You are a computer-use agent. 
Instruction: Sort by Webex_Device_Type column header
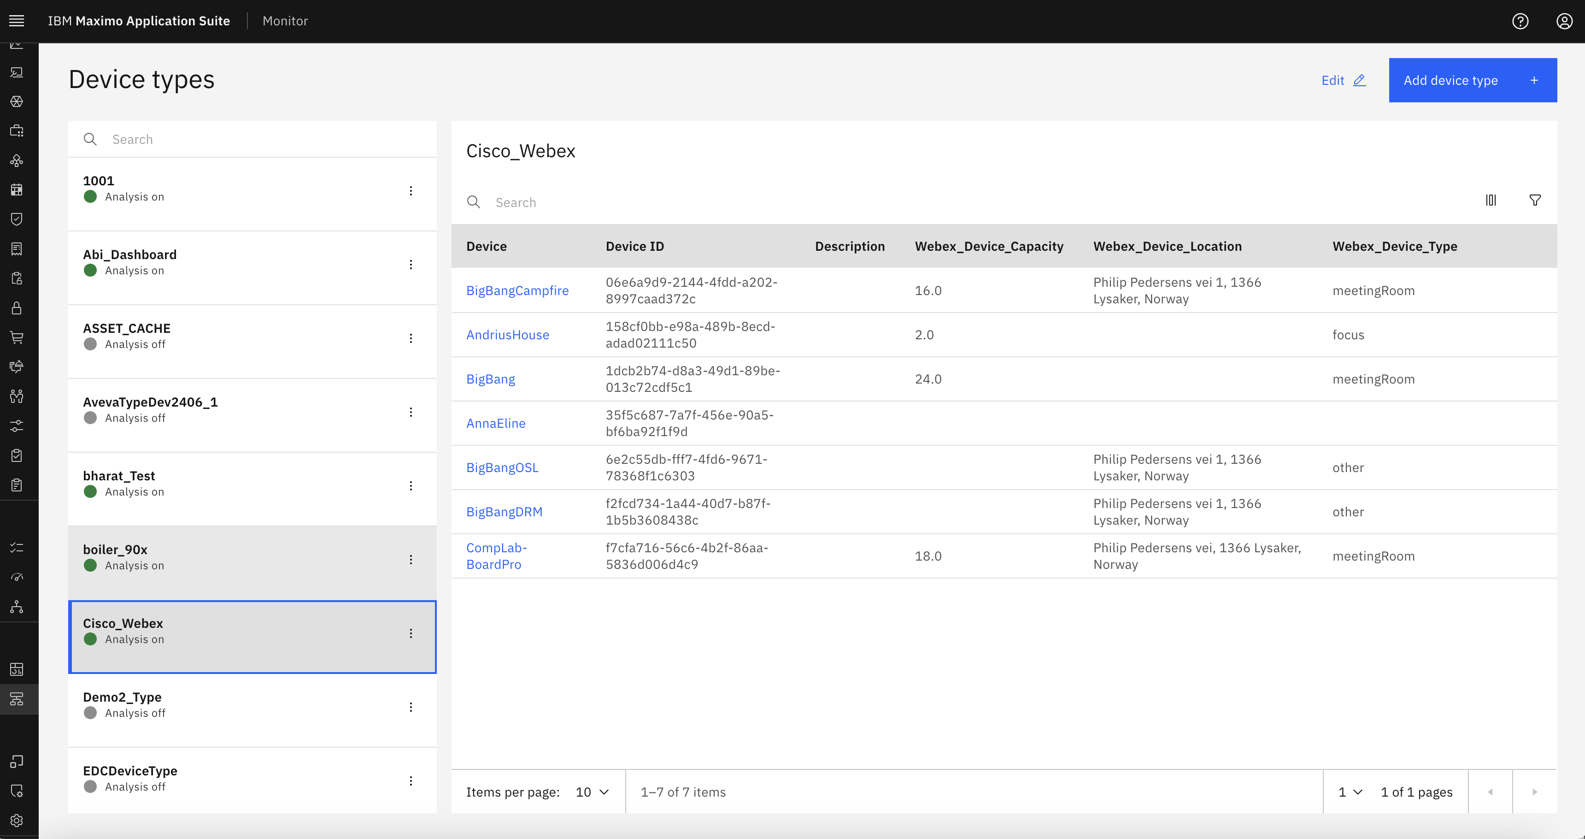tap(1394, 246)
